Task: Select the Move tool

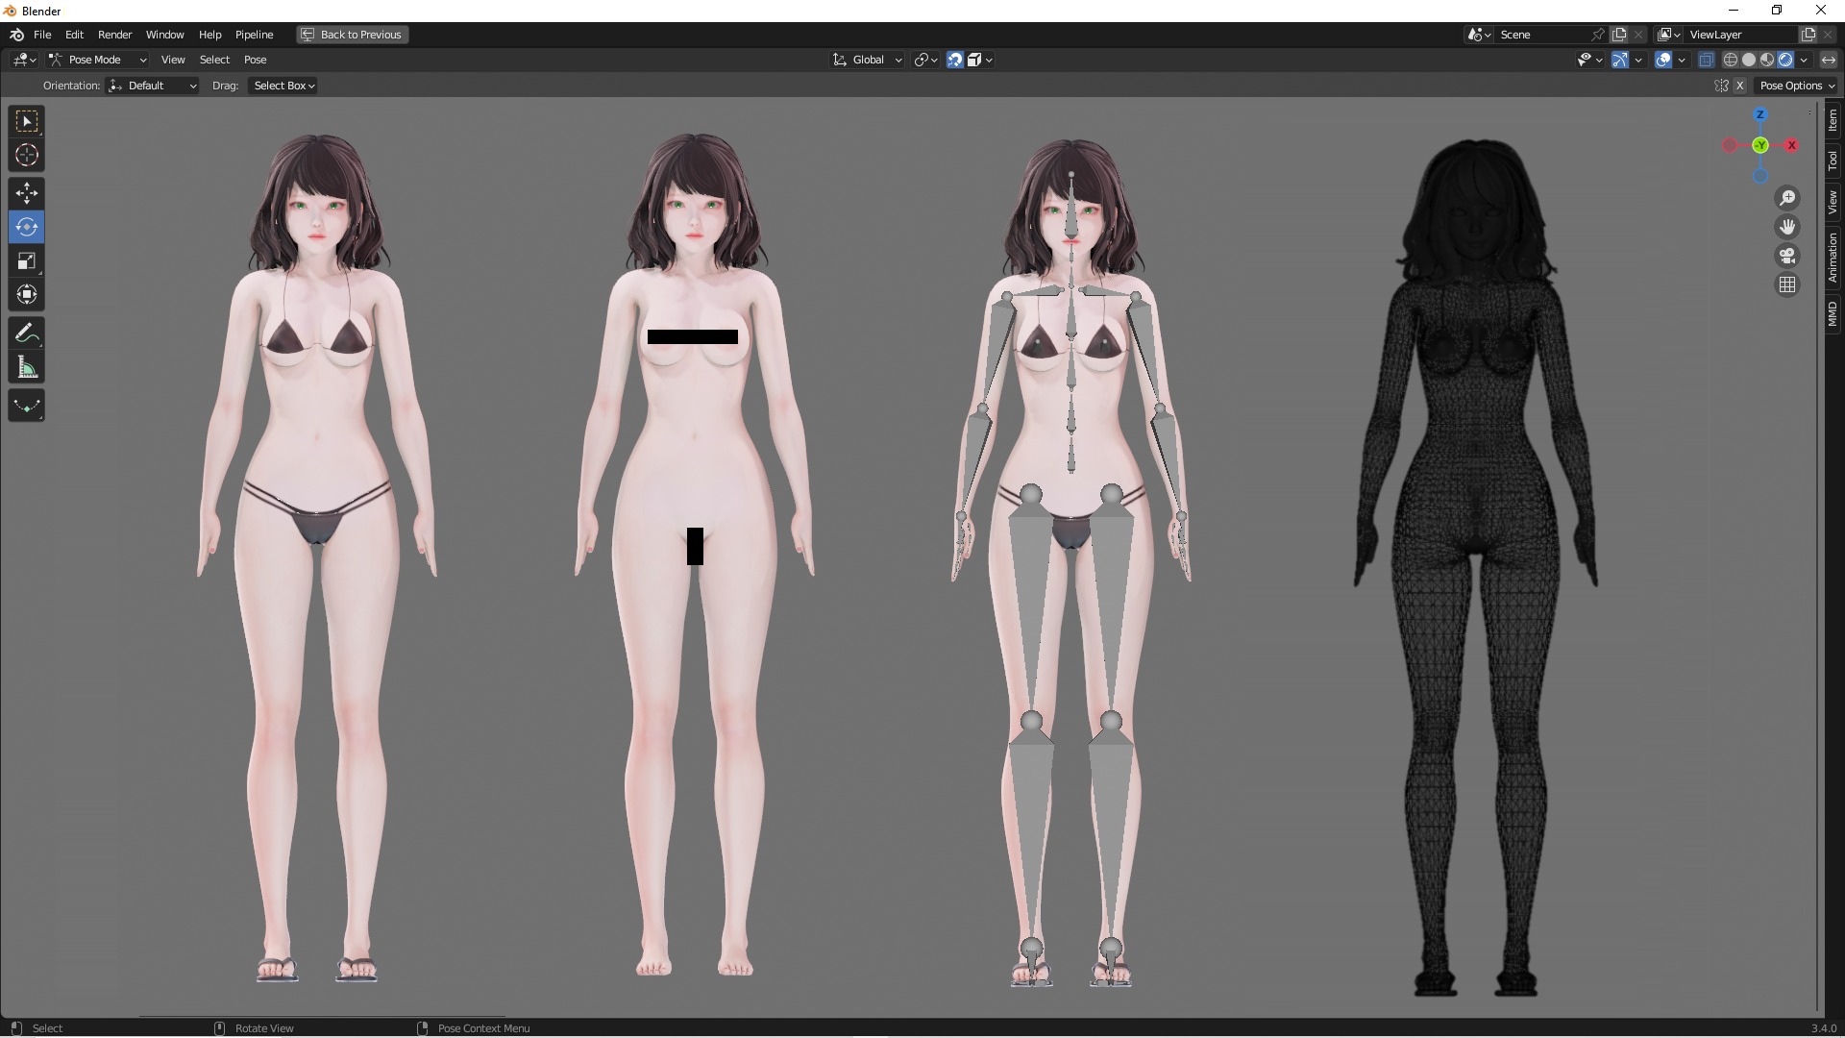Action: click(x=27, y=193)
